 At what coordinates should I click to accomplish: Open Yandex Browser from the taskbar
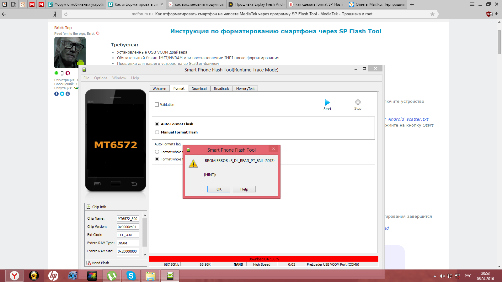(14, 276)
